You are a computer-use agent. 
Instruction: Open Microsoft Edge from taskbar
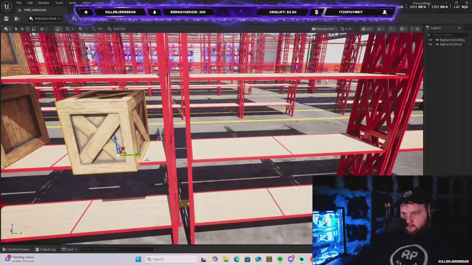pyautogui.click(x=236, y=259)
